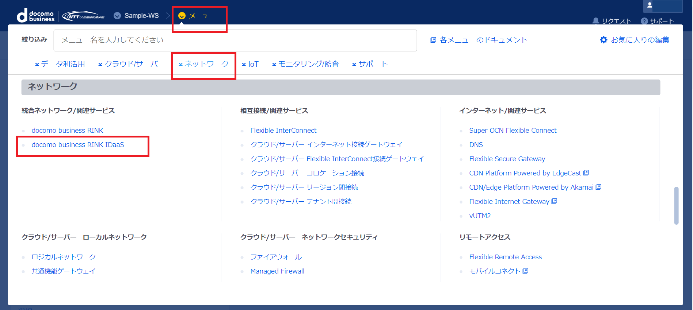Open Flexible Remote Access
Image resolution: width=693 pixels, height=310 pixels.
click(x=506, y=257)
